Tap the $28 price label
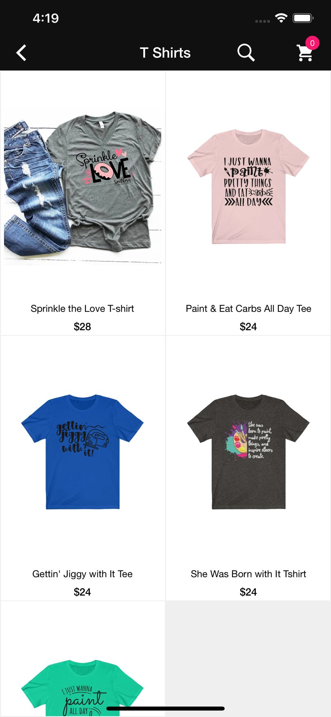Viewport: 331px width, 717px height. tap(82, 327)
